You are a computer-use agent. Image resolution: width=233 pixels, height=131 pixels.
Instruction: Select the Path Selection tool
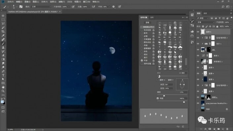(3, 79)
